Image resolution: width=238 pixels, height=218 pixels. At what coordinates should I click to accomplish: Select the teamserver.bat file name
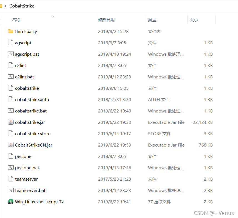pyautogui.click(x=30, y=191)
